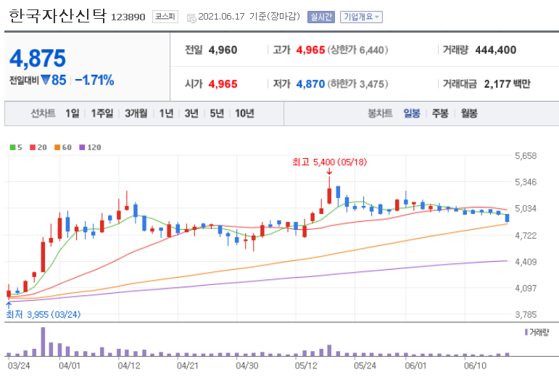Select the 3개월 line chart tab

(x=136, y=113)
